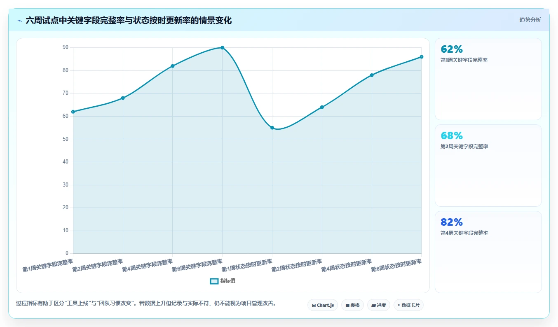Click the 第1周关键字段完整率 data point at 62
The image size is (558, 327).
(x=73, y=112)
